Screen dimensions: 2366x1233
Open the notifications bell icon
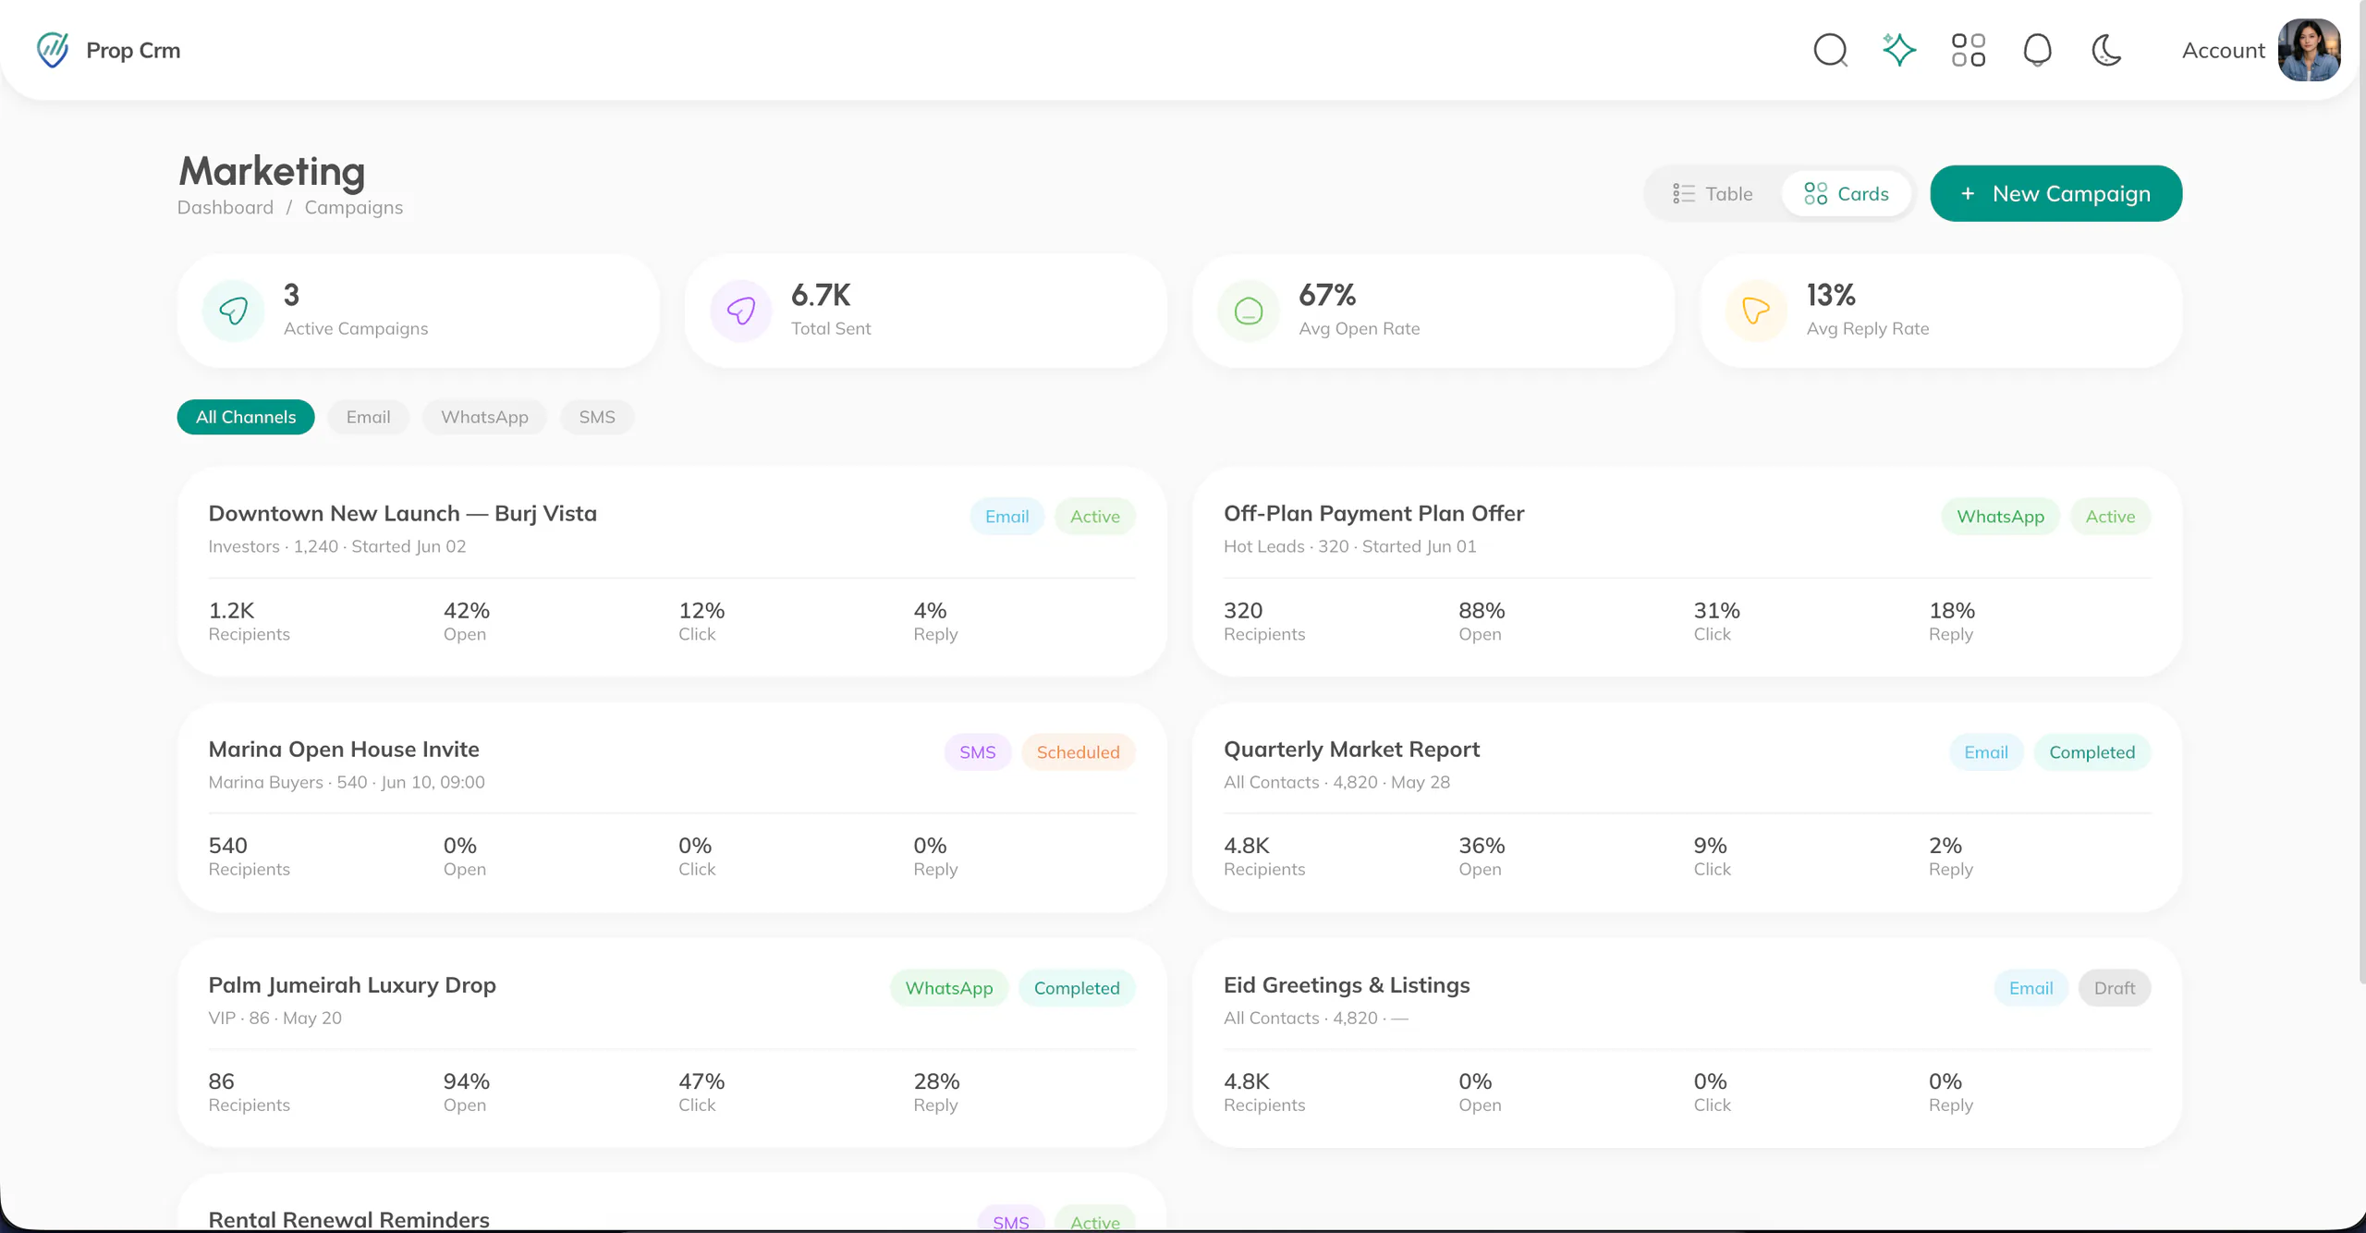(2038, 50)
